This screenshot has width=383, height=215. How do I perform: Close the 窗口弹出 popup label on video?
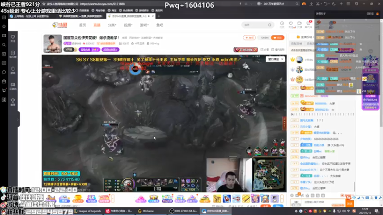click(282, 59)
